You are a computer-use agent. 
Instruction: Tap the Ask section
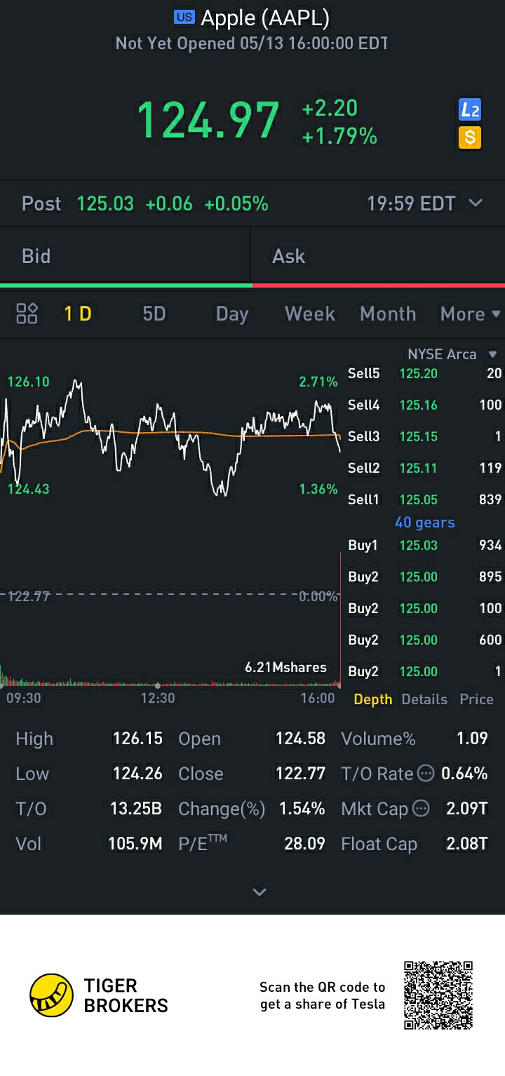click(x=378, y=256)
